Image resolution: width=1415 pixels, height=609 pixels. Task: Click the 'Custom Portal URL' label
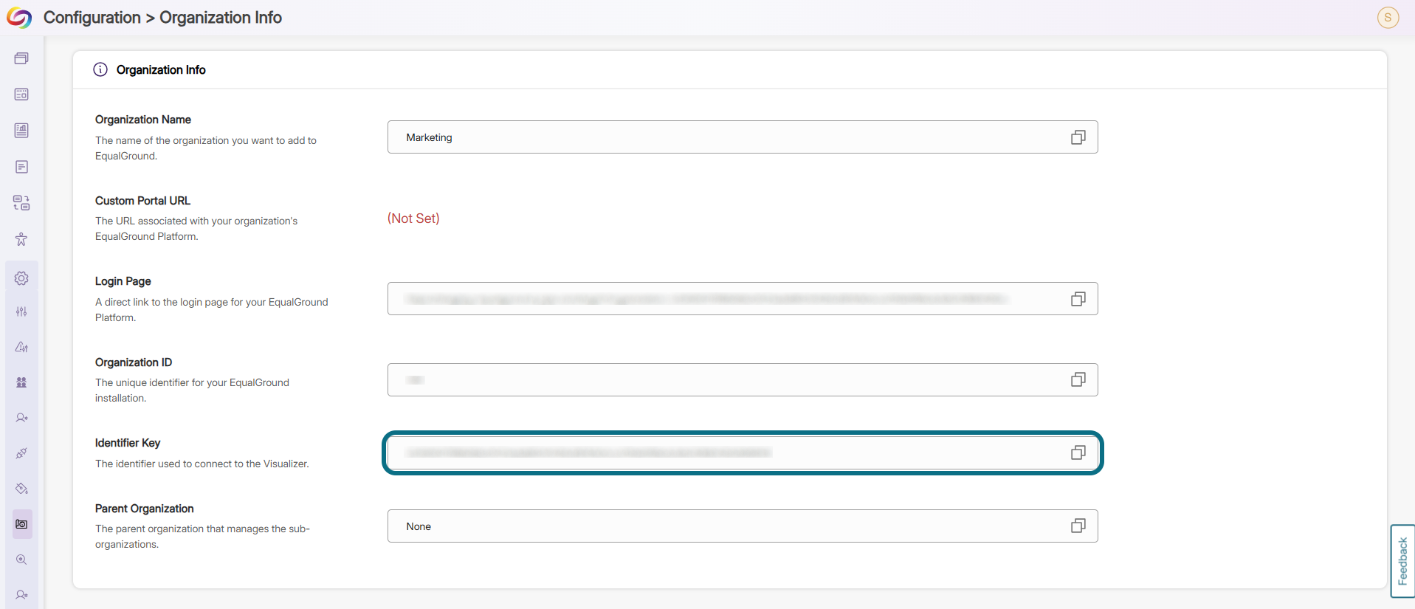click(x=142, y=201)
